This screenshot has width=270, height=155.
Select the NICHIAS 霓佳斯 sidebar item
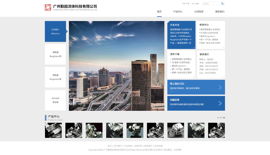coord(55,100)
